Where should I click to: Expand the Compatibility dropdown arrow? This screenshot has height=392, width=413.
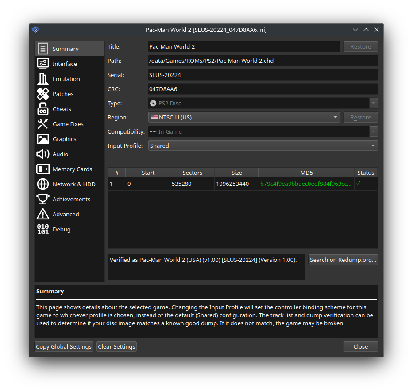pos(374,131)
